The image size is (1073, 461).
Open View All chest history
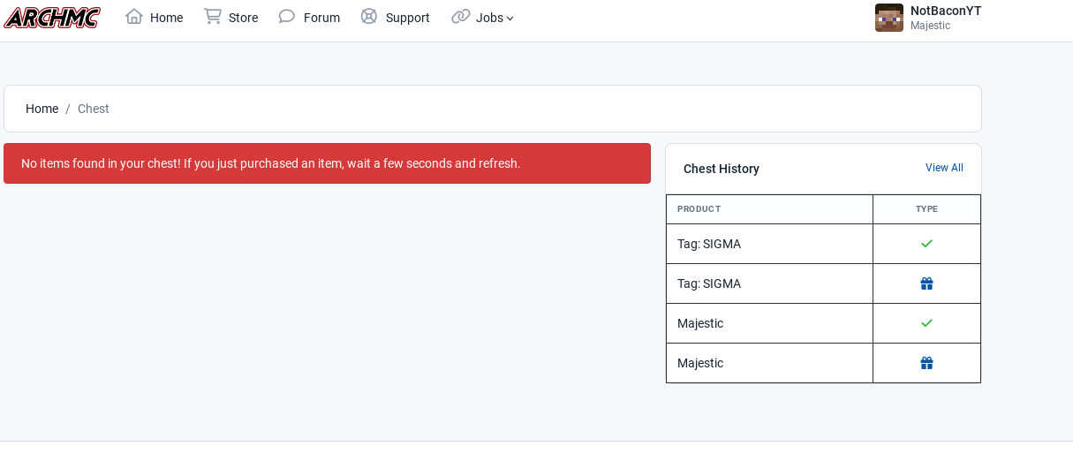coord(944,168)
